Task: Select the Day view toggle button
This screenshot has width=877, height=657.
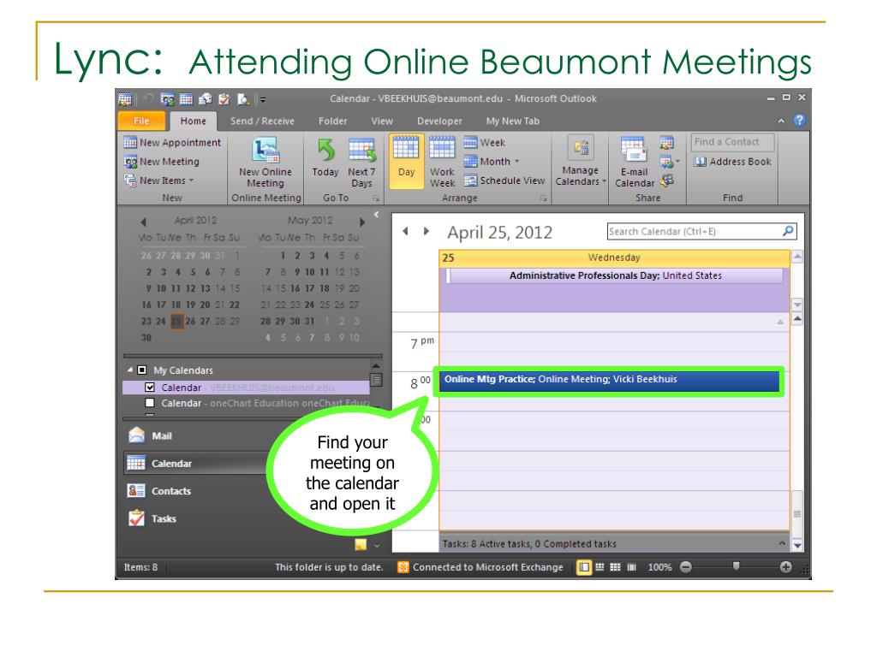Action: coord(407,162)
